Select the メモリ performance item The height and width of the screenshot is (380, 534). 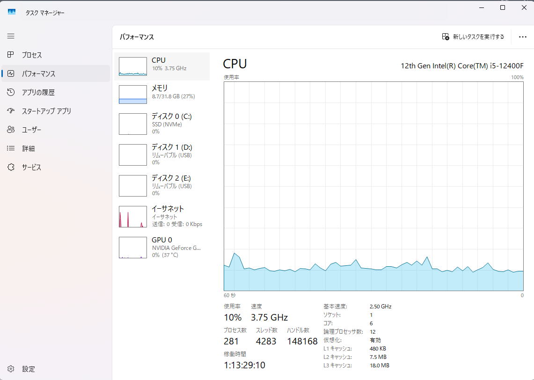click(x=162, y=94)
